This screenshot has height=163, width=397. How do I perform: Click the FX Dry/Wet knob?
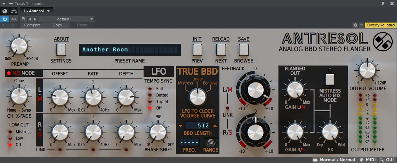click(330, 132)
